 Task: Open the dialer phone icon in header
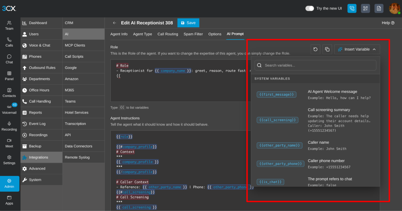click(352, 8)
